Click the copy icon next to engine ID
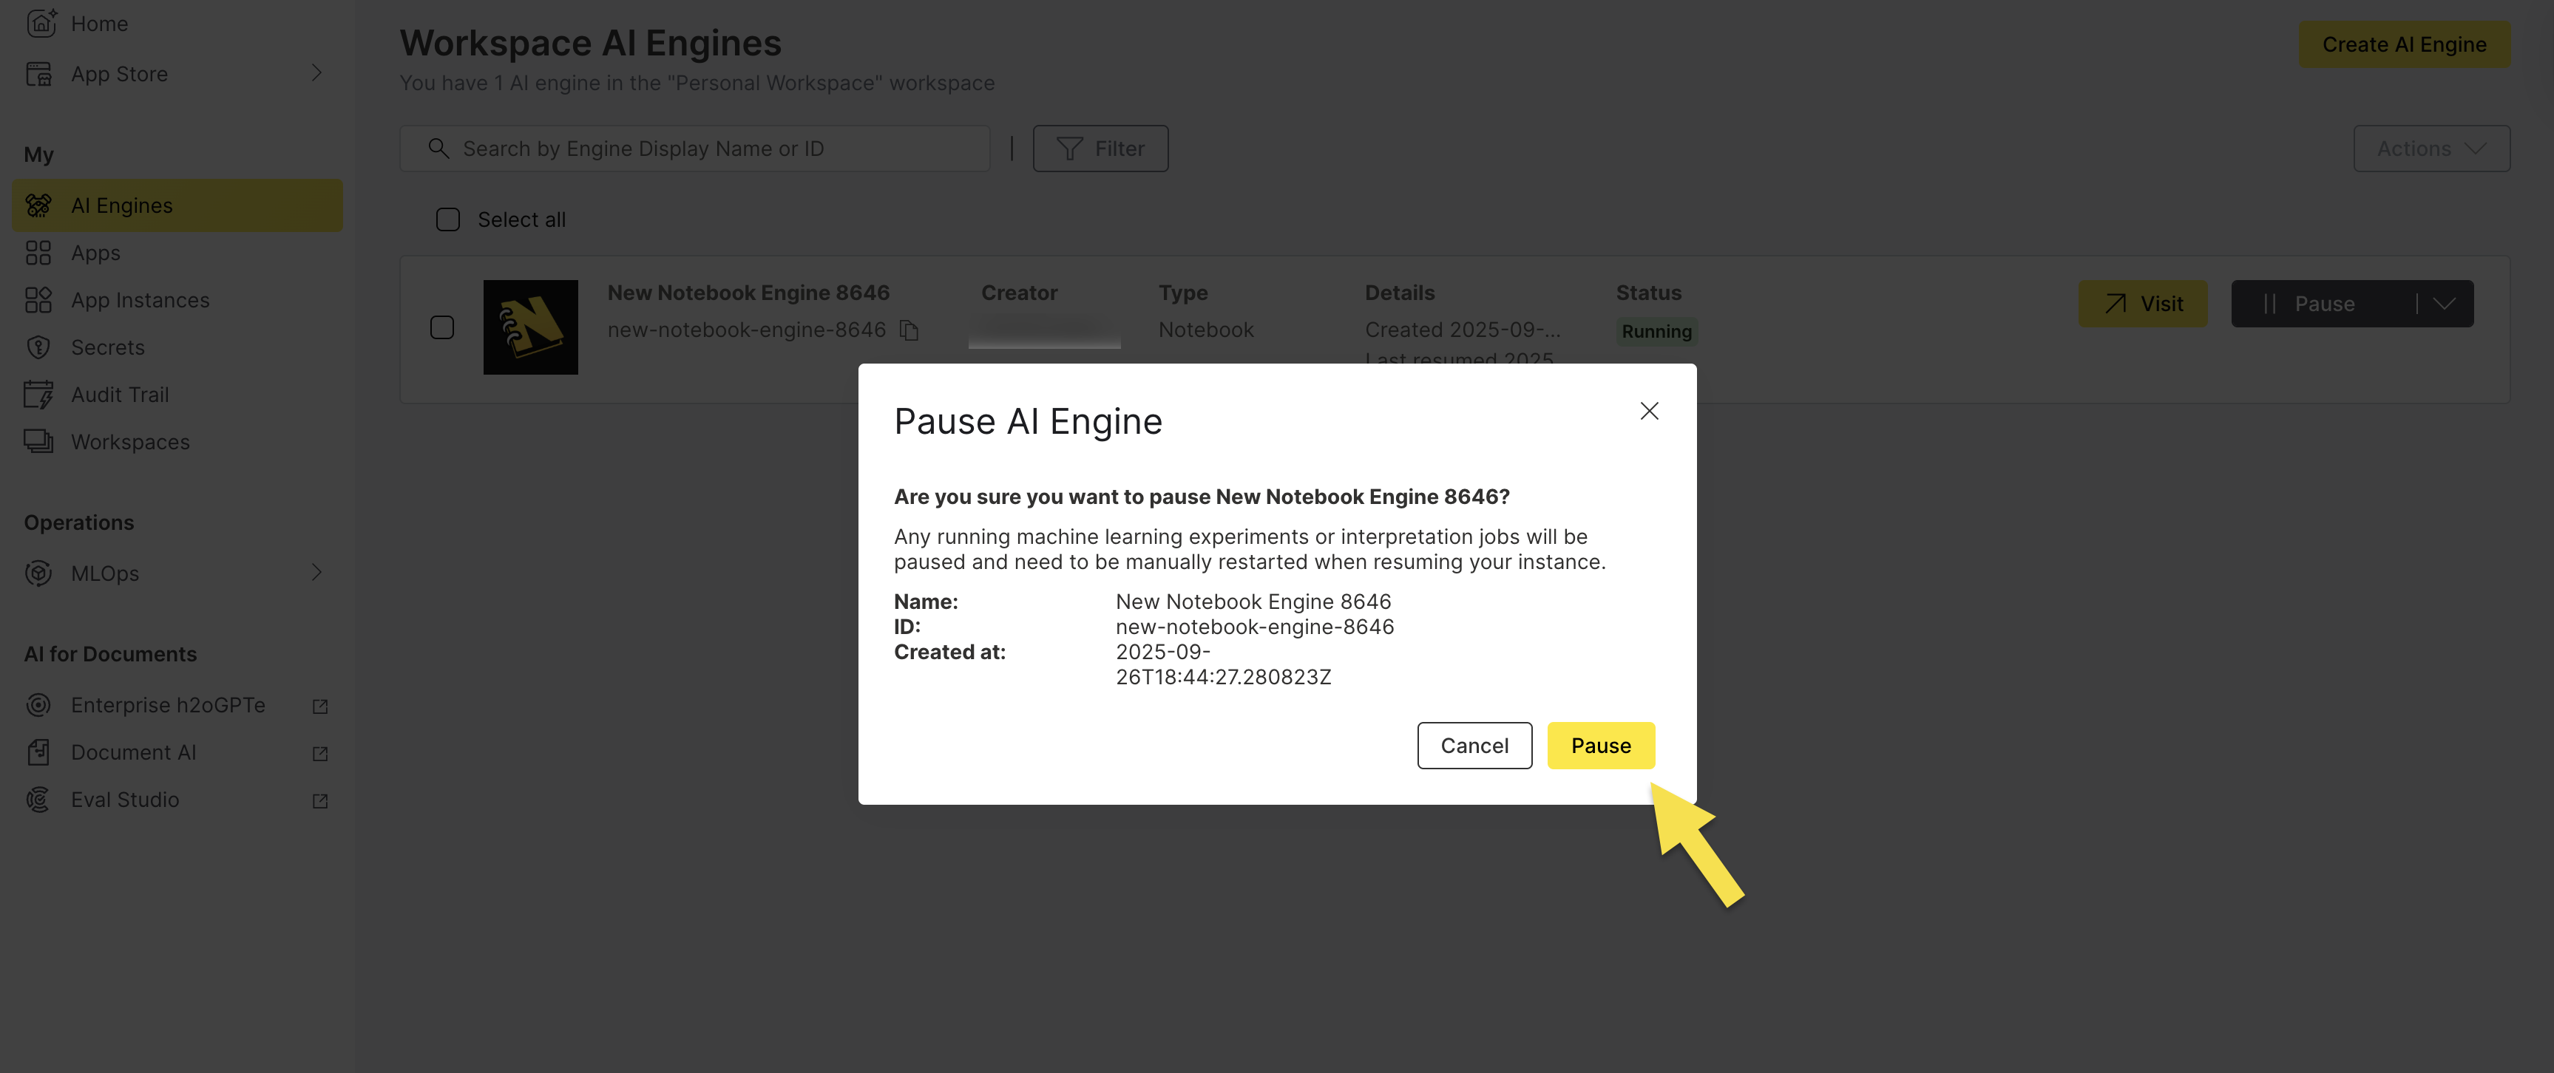This screenshot has height=1073, width=2554. 910,330
